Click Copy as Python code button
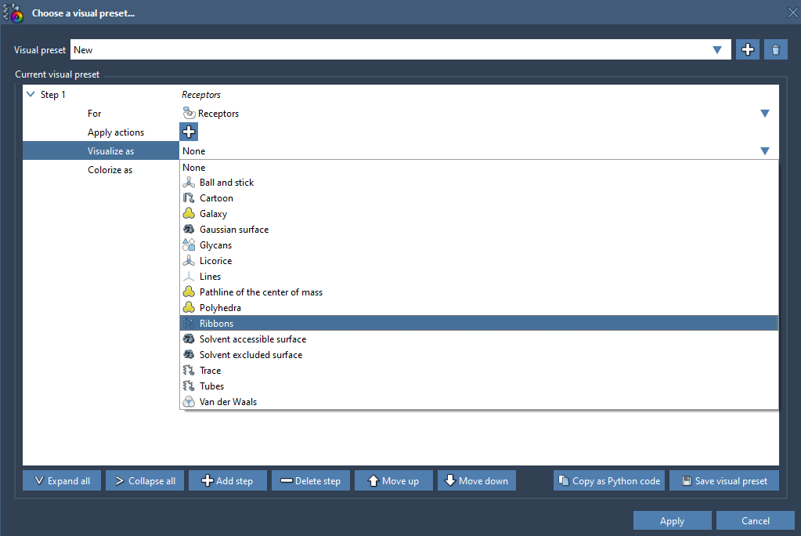Screen dimensions: 801x536 [608, 481]
